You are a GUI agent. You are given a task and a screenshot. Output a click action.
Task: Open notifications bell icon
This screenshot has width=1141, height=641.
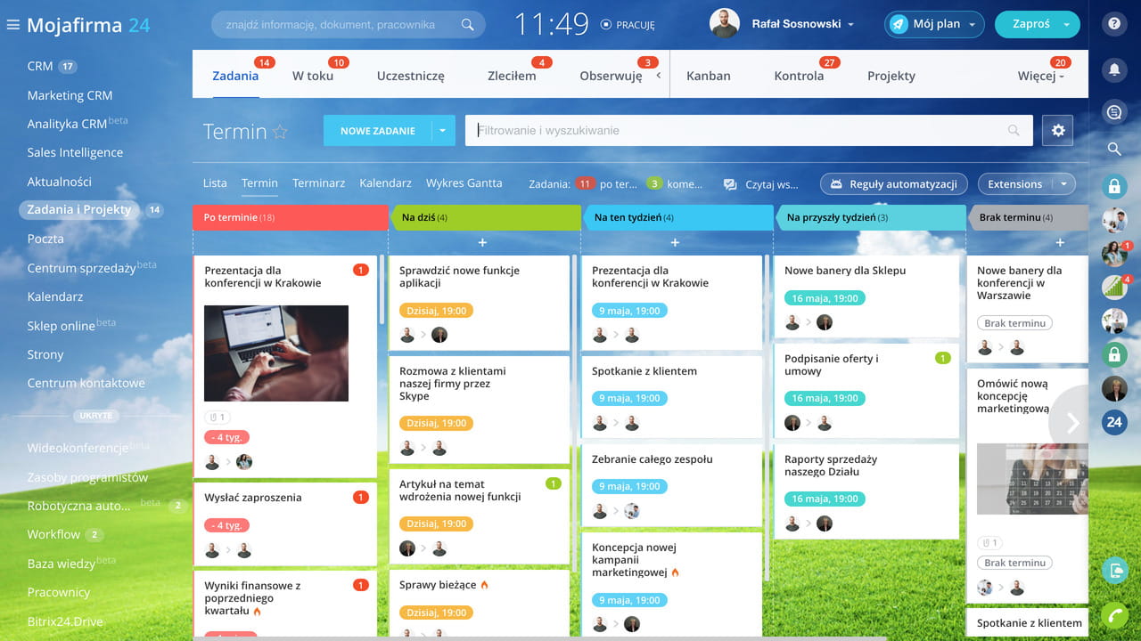[x=1114, y=69]
